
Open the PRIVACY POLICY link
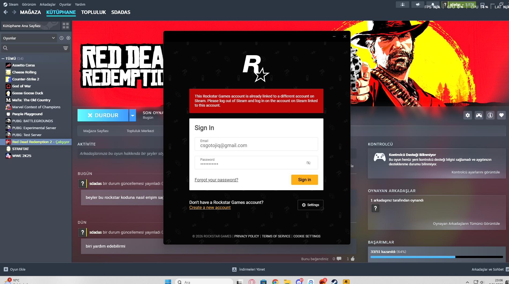[247, 236]
